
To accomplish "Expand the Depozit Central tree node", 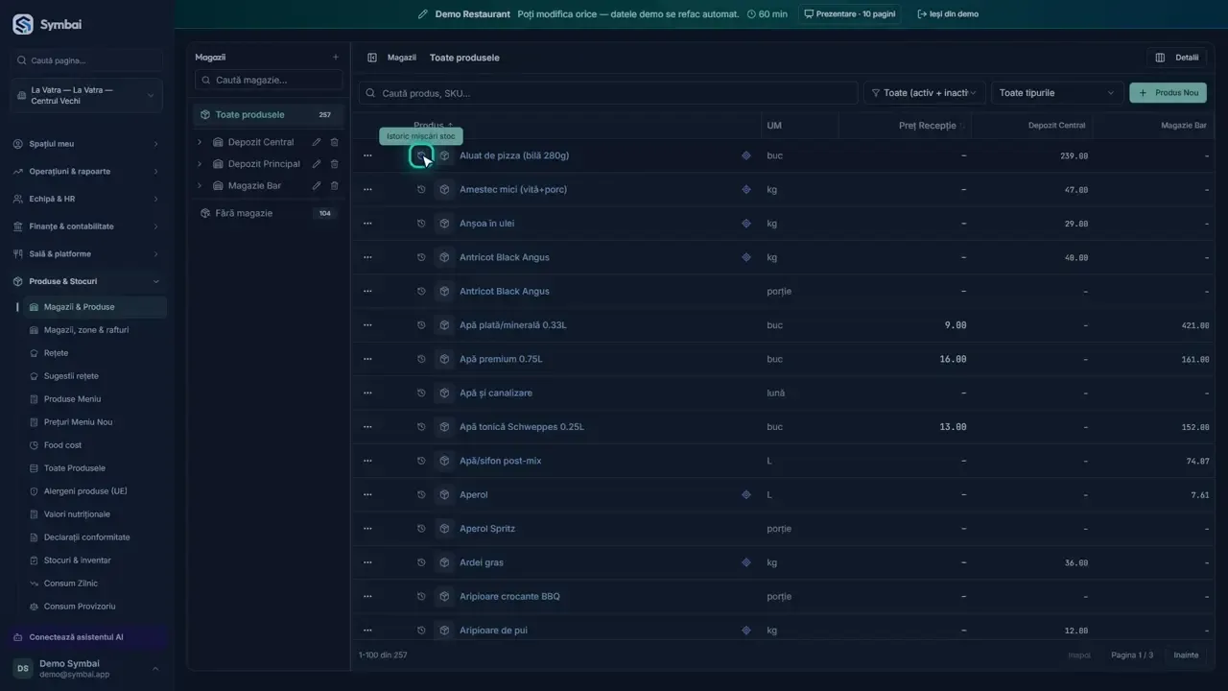I will [x=200, y=142].
